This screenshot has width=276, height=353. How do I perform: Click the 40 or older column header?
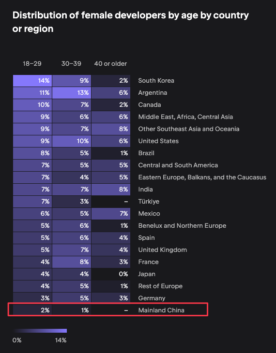point(110,64)
